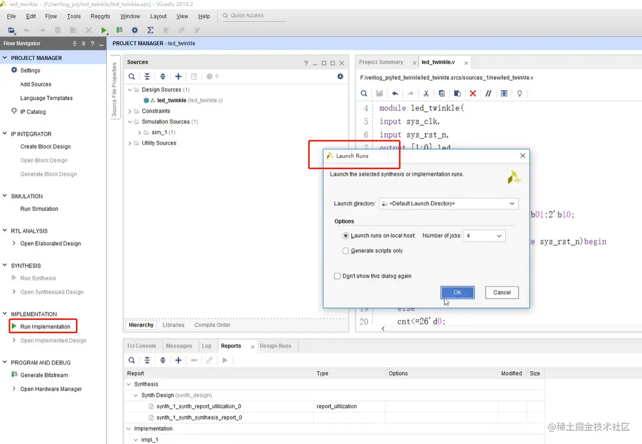Click the lightbulb icon in editor toolbar
This screenshot has width=642, height=444.
tap(519, 93)
